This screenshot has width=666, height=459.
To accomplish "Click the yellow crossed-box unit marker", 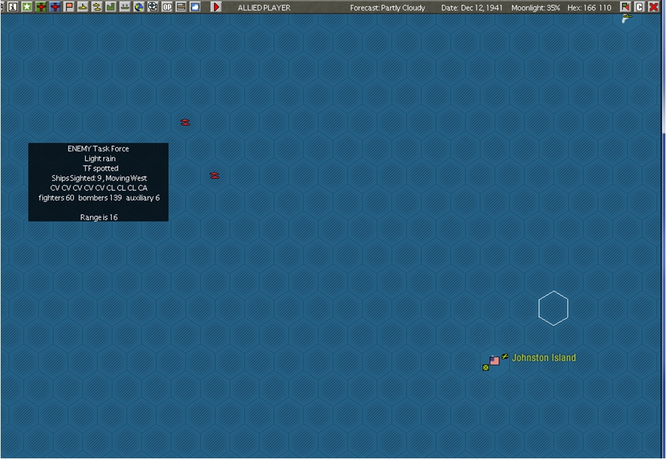I will (x=486, y=368).
